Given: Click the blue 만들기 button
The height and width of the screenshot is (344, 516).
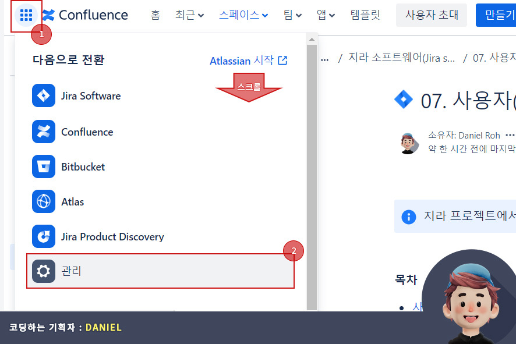Looking at the screenshot, I should point(496,15).
